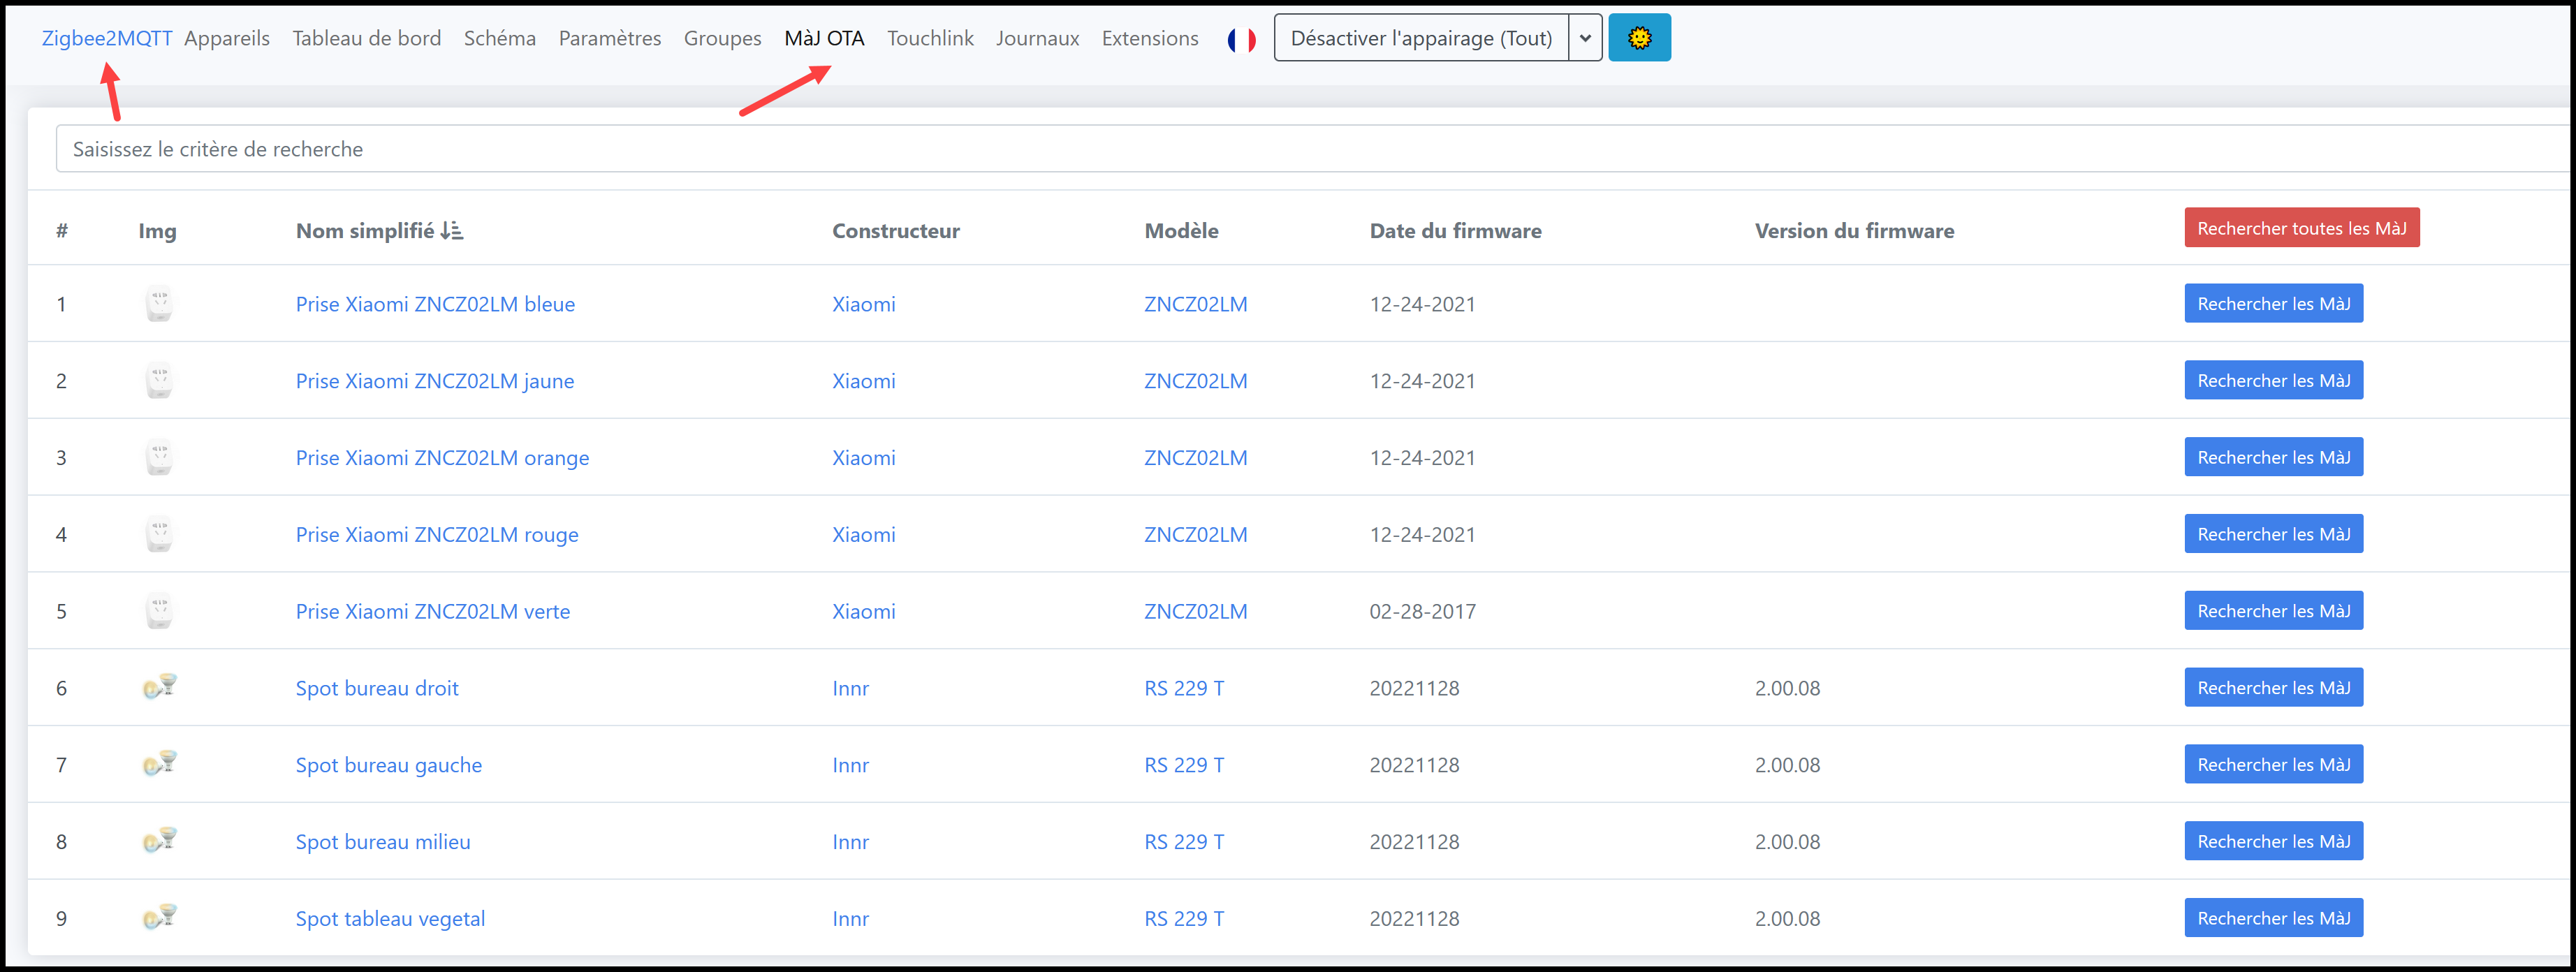Click plug image for Prise Xiaomi bleue
2576x972 pixels.
tap(159, 304)
